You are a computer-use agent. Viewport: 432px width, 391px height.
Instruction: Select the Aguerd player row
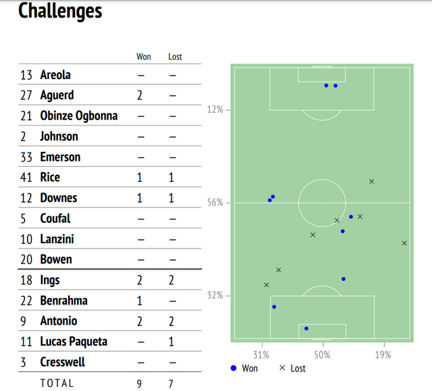pos(57,95)
